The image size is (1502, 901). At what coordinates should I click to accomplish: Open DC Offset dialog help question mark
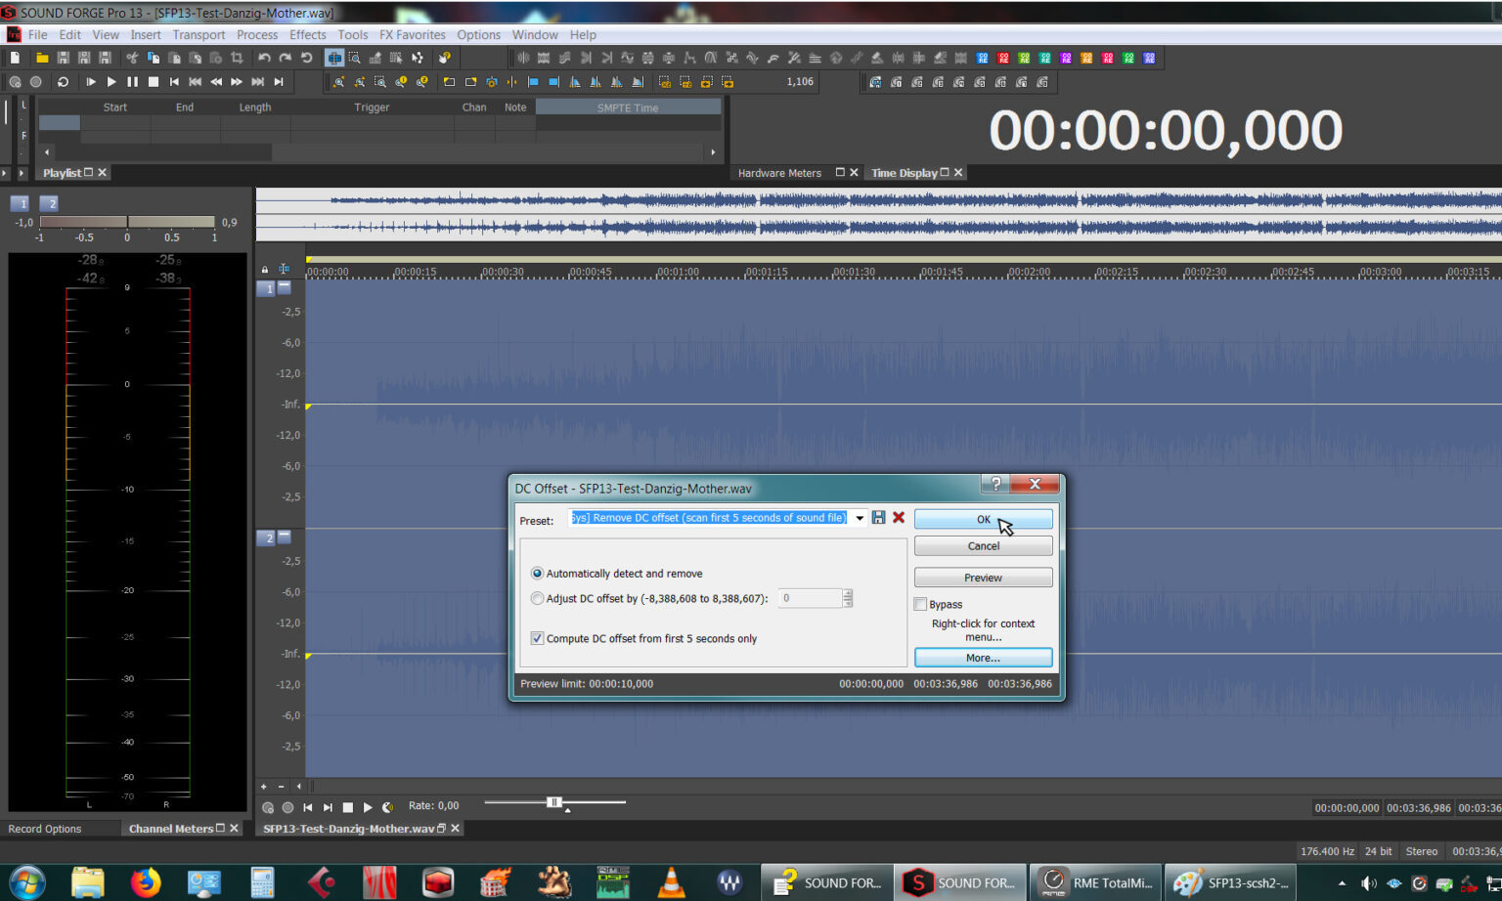[x=995, y=484]
